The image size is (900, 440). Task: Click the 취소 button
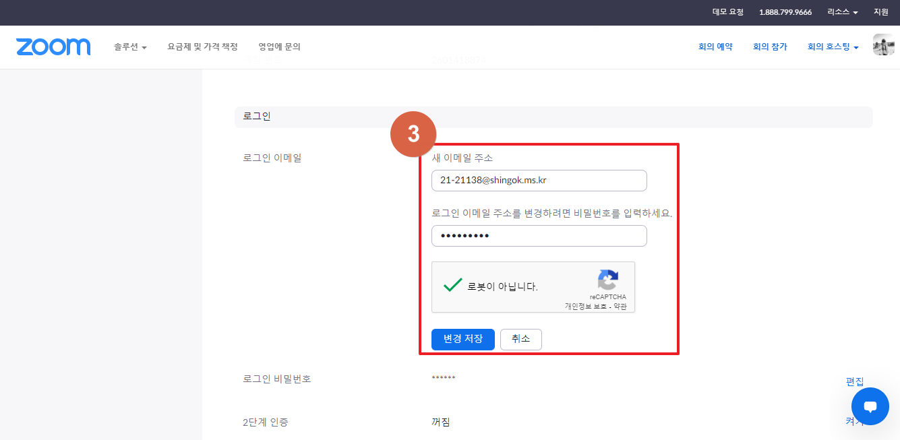(x=521, y=340)
